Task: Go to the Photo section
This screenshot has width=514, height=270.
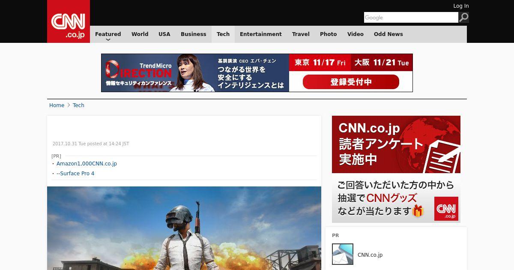Action: click(x=329, y=34)
